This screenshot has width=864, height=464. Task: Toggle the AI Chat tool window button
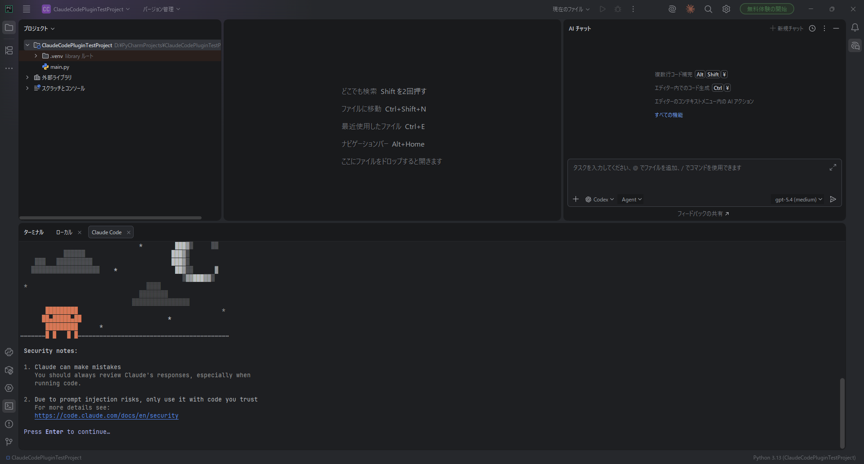[x=855, y=46]
